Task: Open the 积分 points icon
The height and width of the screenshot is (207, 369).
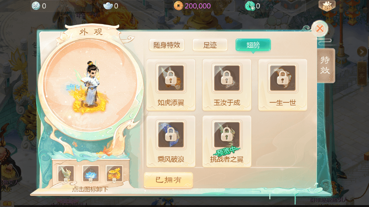Action: coord(327,6)
